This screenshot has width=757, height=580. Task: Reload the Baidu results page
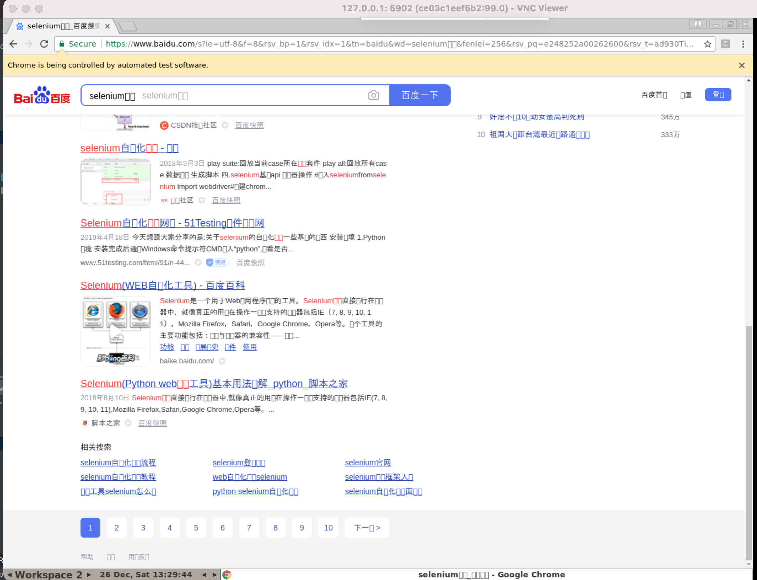click(44, 44)
